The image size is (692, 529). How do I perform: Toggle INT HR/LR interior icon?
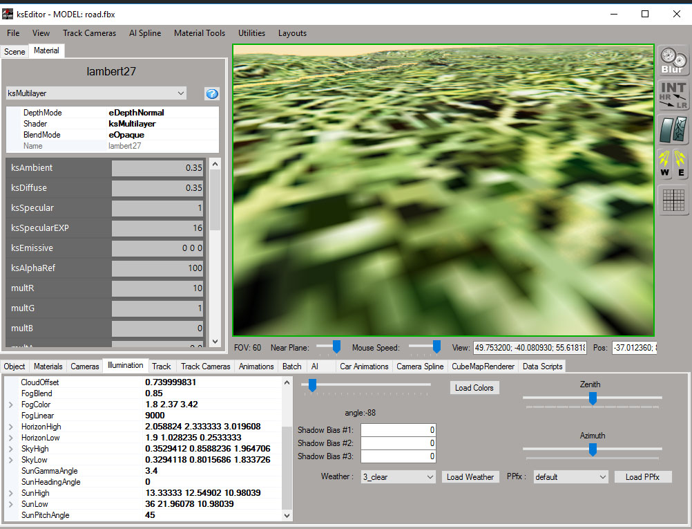pos(673,95)
